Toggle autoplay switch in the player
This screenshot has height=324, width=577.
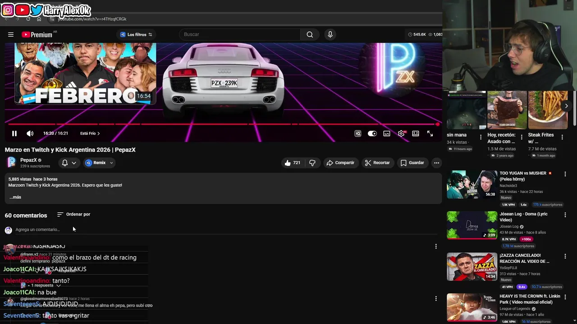(x=372, y=134)
